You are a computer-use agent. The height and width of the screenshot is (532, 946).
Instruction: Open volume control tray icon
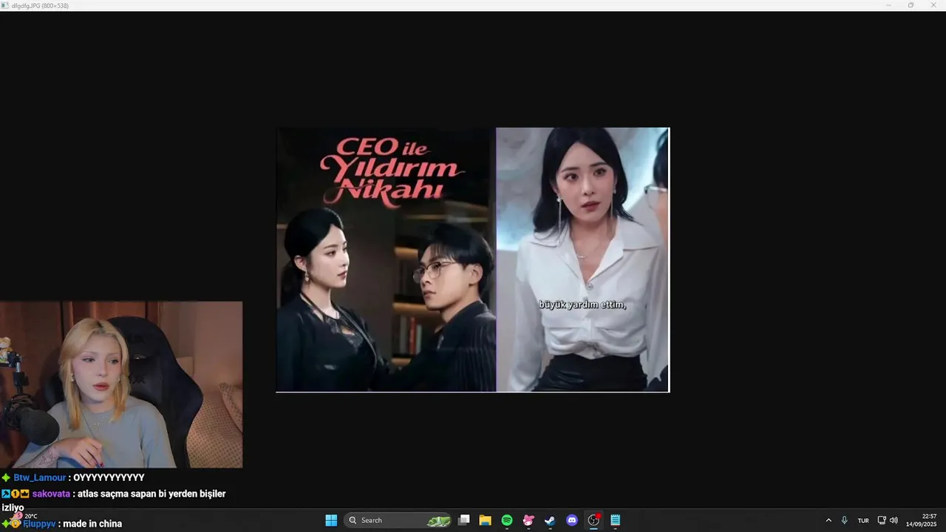pyautogui.click(x=894, y=520)
